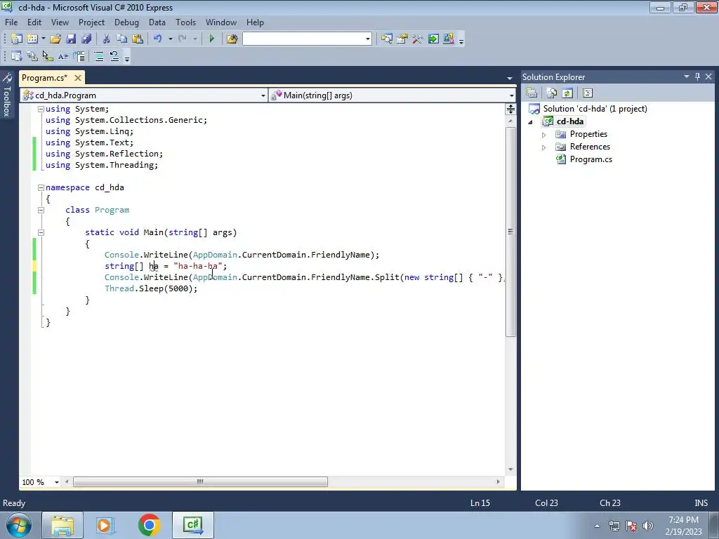
Task: Open the Edit menu
Action: point(34,22)
